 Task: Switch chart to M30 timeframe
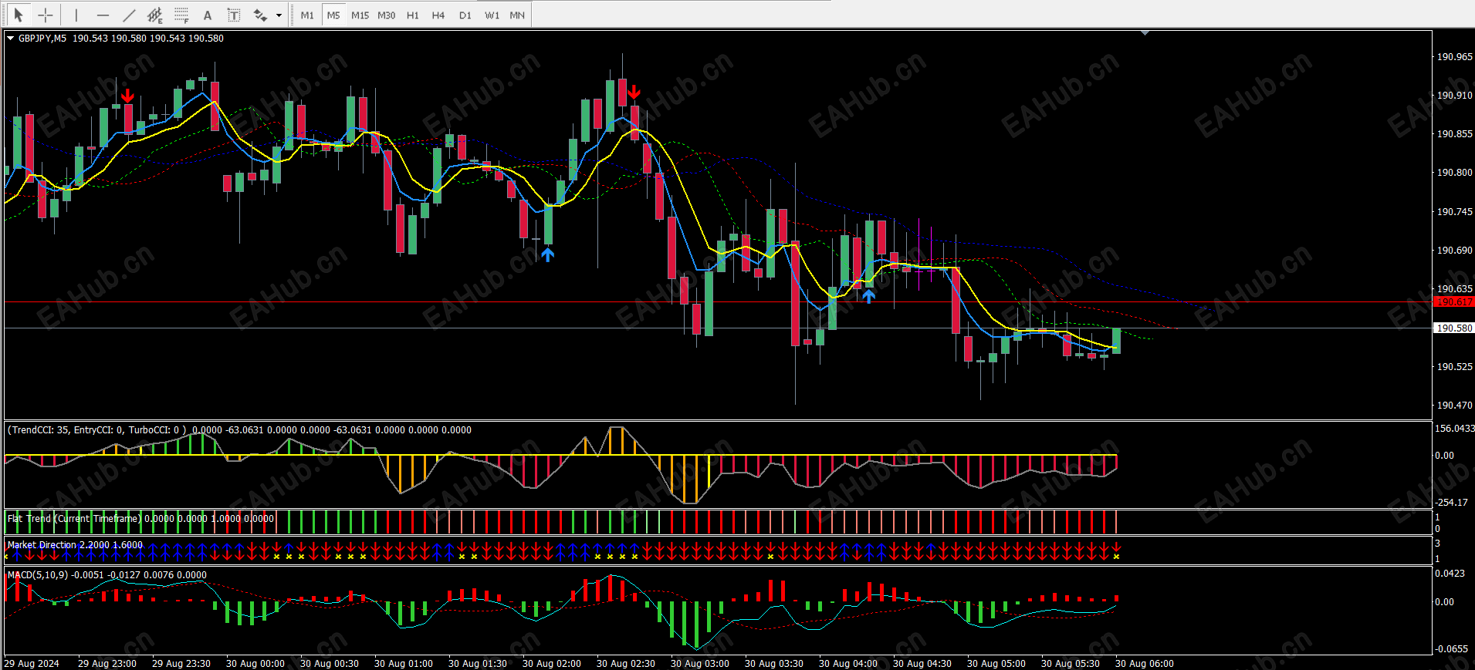pos(386,15)
